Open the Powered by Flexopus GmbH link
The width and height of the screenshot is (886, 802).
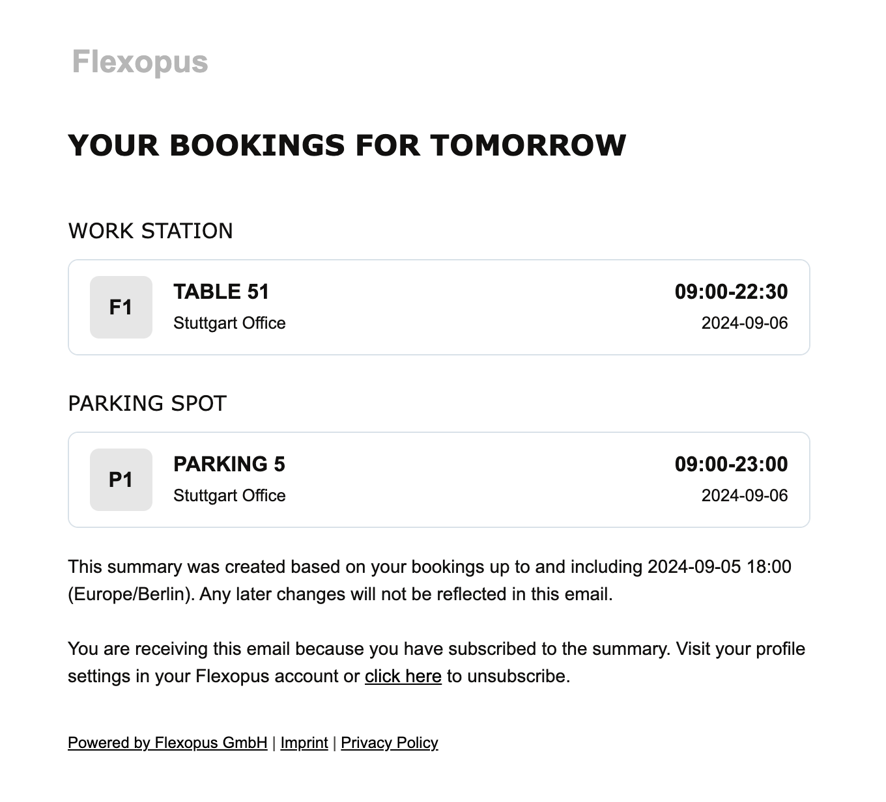[x=167, y=743]
